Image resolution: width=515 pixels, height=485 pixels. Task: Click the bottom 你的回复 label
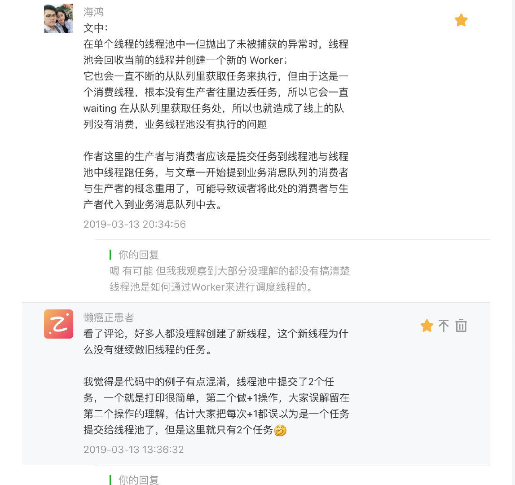tap(139, 480)
